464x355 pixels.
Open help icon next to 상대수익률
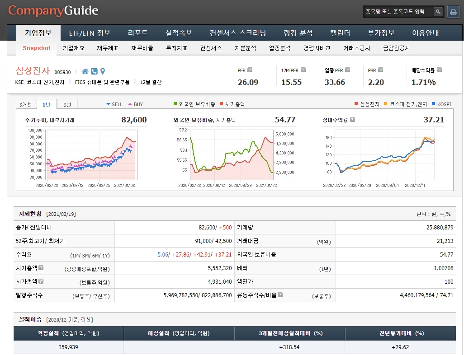click(352, 119)
